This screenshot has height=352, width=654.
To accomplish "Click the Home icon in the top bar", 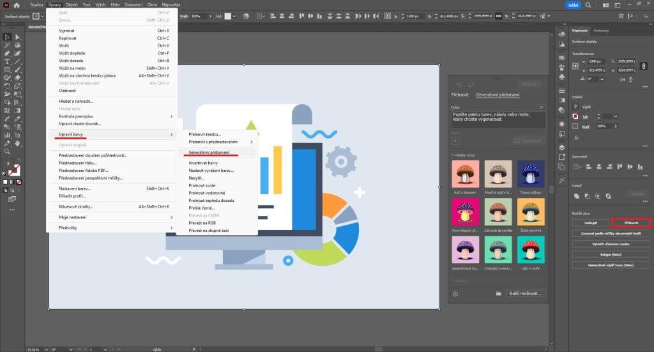I will (x=17, y=5).
